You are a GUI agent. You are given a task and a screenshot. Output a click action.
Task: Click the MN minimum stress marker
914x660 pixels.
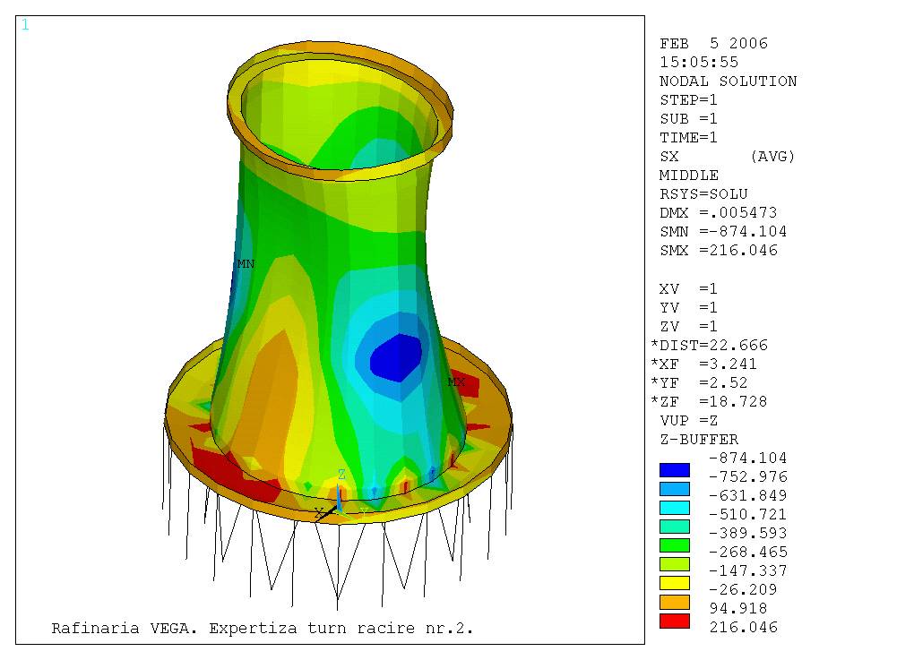(x=245, y=264)
